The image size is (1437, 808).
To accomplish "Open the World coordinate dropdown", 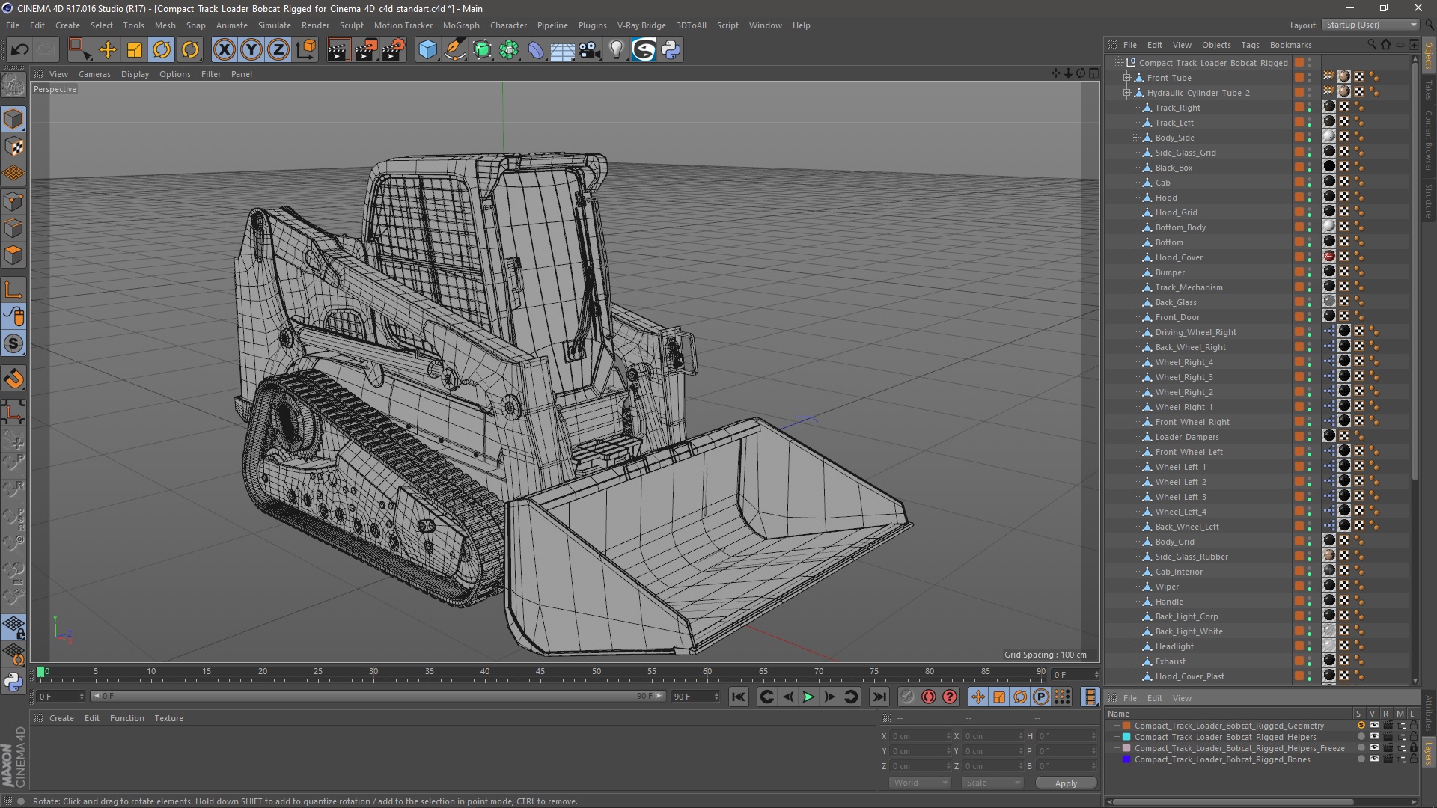I will (920, 783).
